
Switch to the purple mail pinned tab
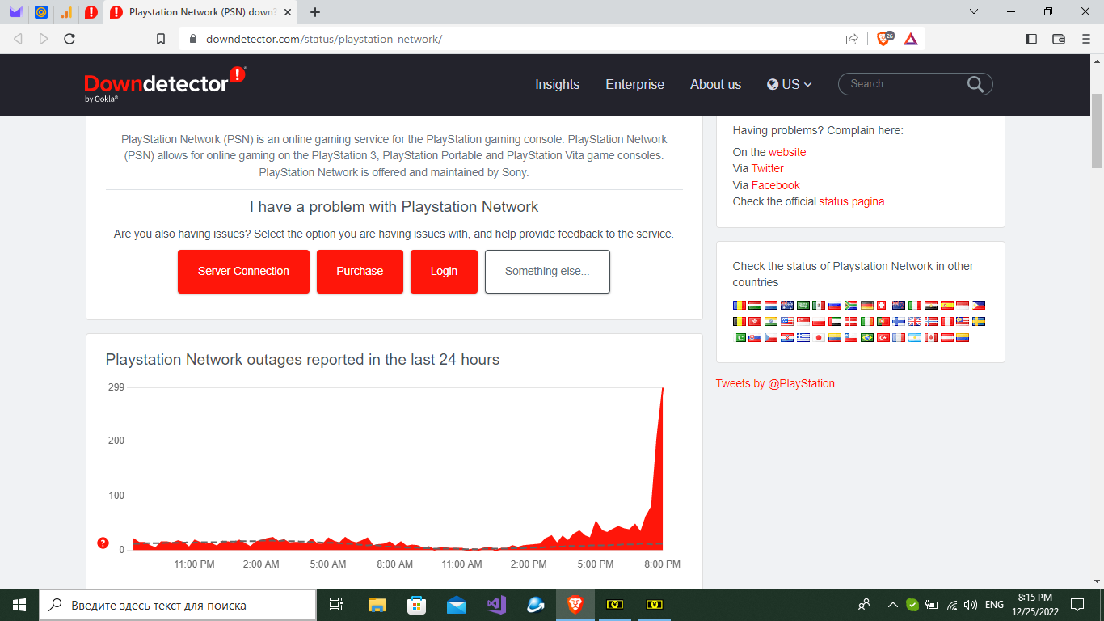[15, 12]
